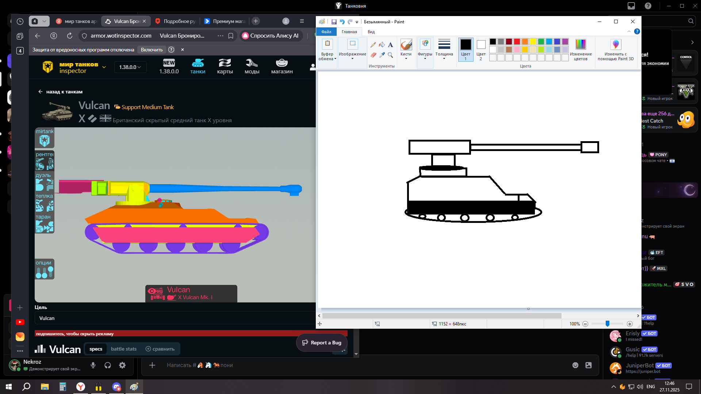Select the Pencil tool in Paint

373,45
